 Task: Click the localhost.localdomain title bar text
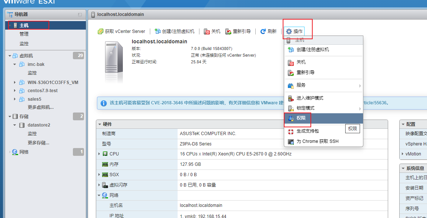[x=121, y=14]
